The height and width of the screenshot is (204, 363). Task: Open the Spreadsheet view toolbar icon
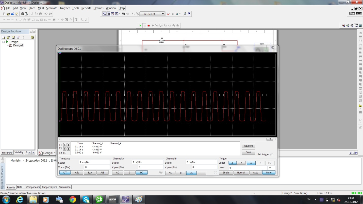pos(109,14)
